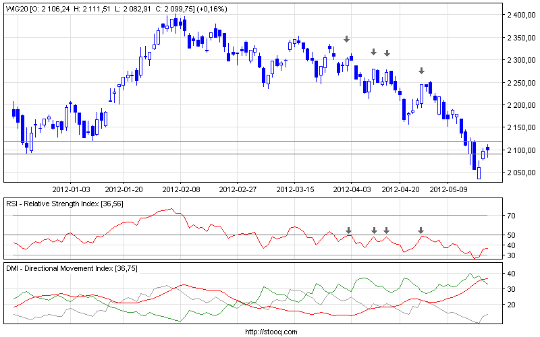540x337 pixels.
Task: Click the 2012-04-20 date label
Action: pos(400,189)
